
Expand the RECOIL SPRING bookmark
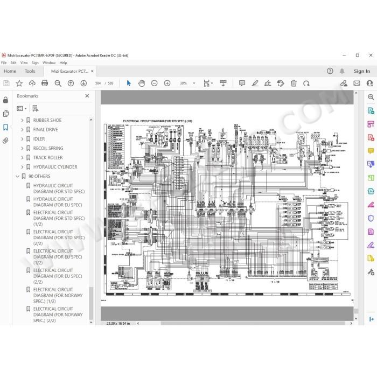tap(22, 148)
